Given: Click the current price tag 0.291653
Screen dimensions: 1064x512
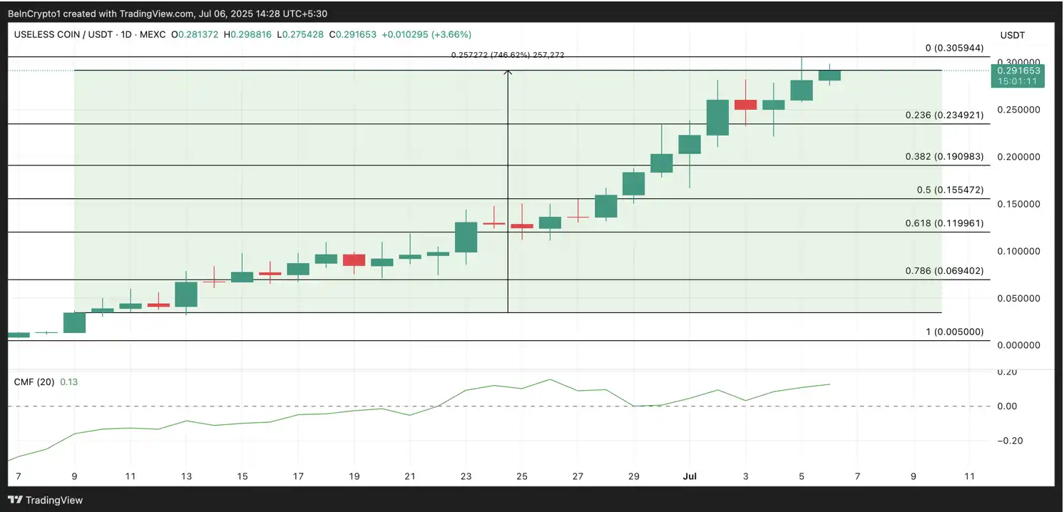Looking at the screenshot, I should point(1018,71).
